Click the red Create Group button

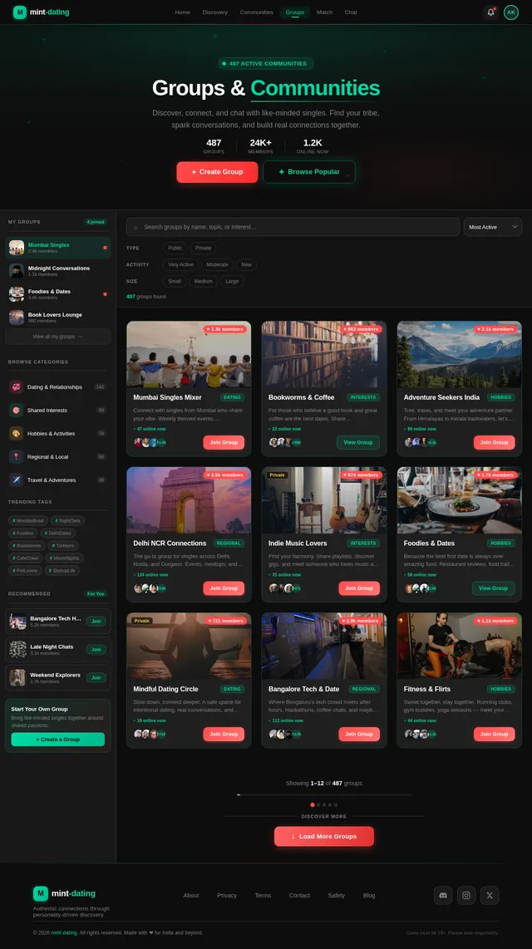(217, 172)
